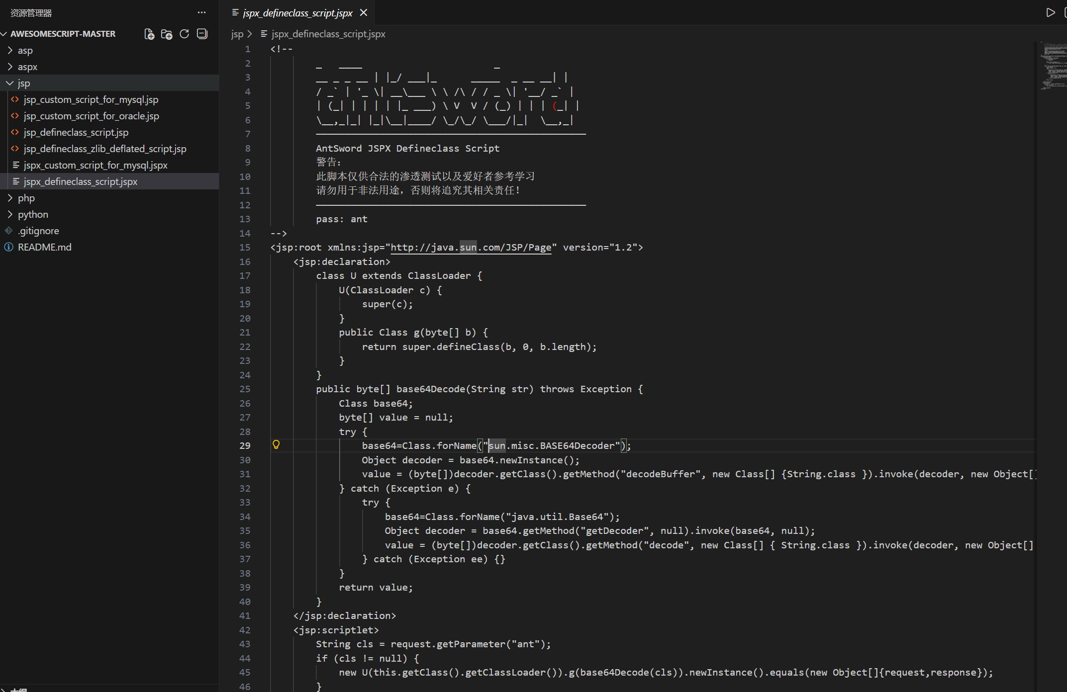Expand the php folder
This screenshot has width=1067, height=692.
[26, 198]
